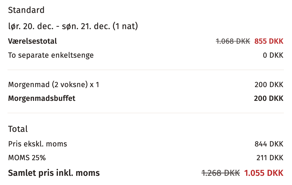Select the bold Morgenmadsbuffet label
This screenshot has height=185, width=292.
click(42, 98)
